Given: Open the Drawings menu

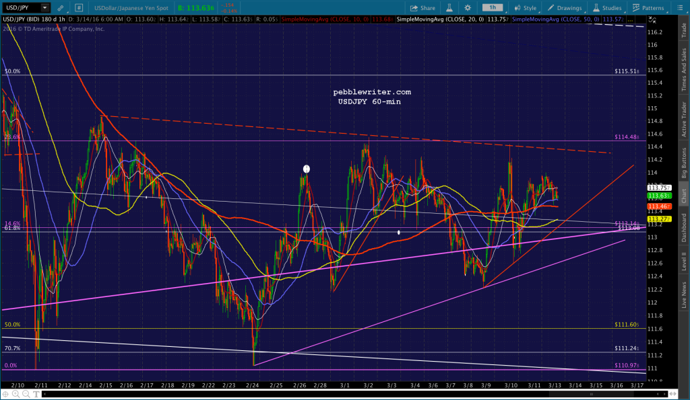Looking at the screenshot, I should click(x=565, y=8).
